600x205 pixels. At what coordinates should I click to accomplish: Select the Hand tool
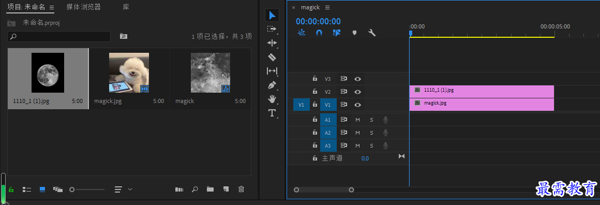[x=272, y=99]
